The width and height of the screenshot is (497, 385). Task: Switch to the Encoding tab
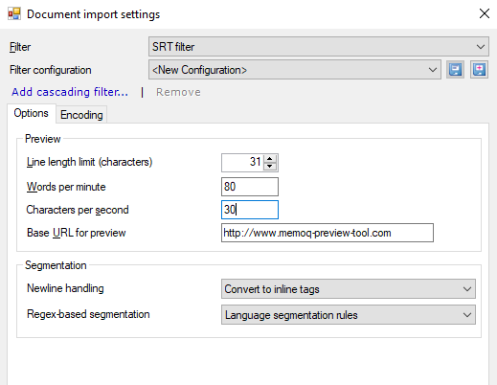click(81, 115)
